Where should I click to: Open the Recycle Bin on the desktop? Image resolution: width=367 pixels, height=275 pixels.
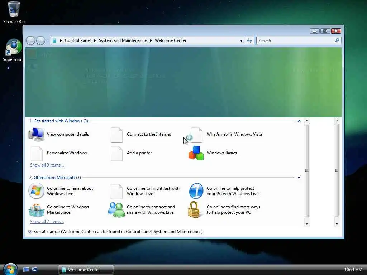pos(14,13)
